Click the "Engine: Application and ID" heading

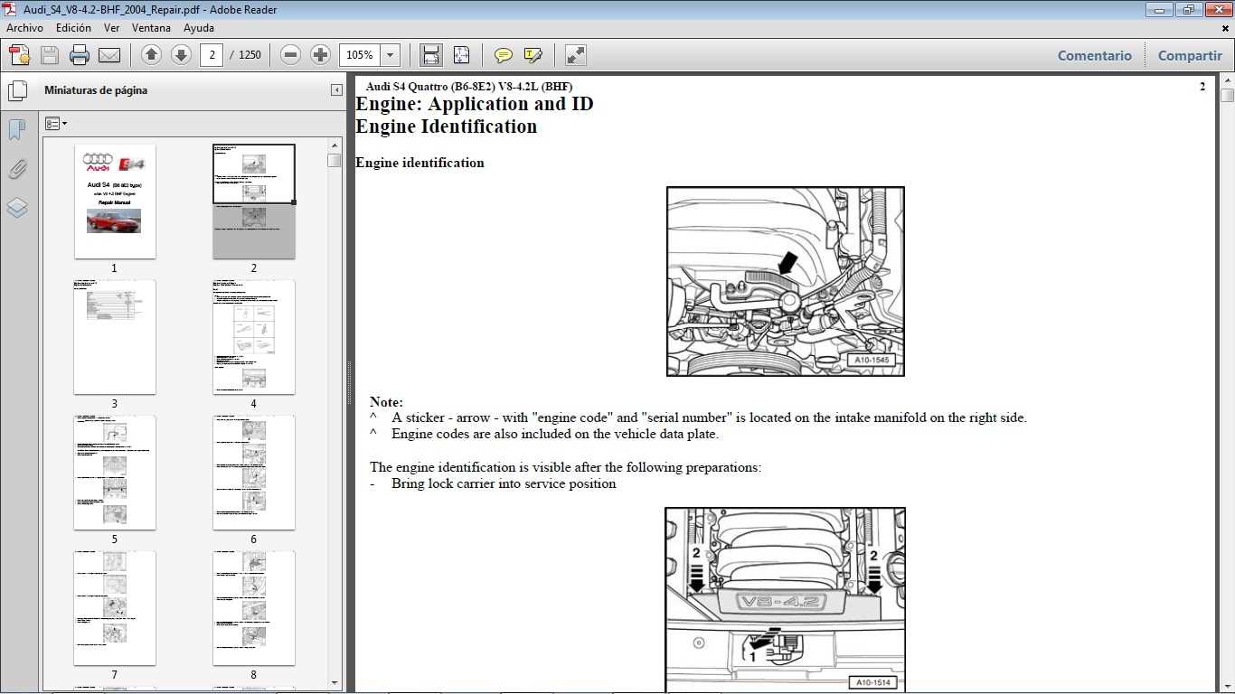[x=475, y=104]
